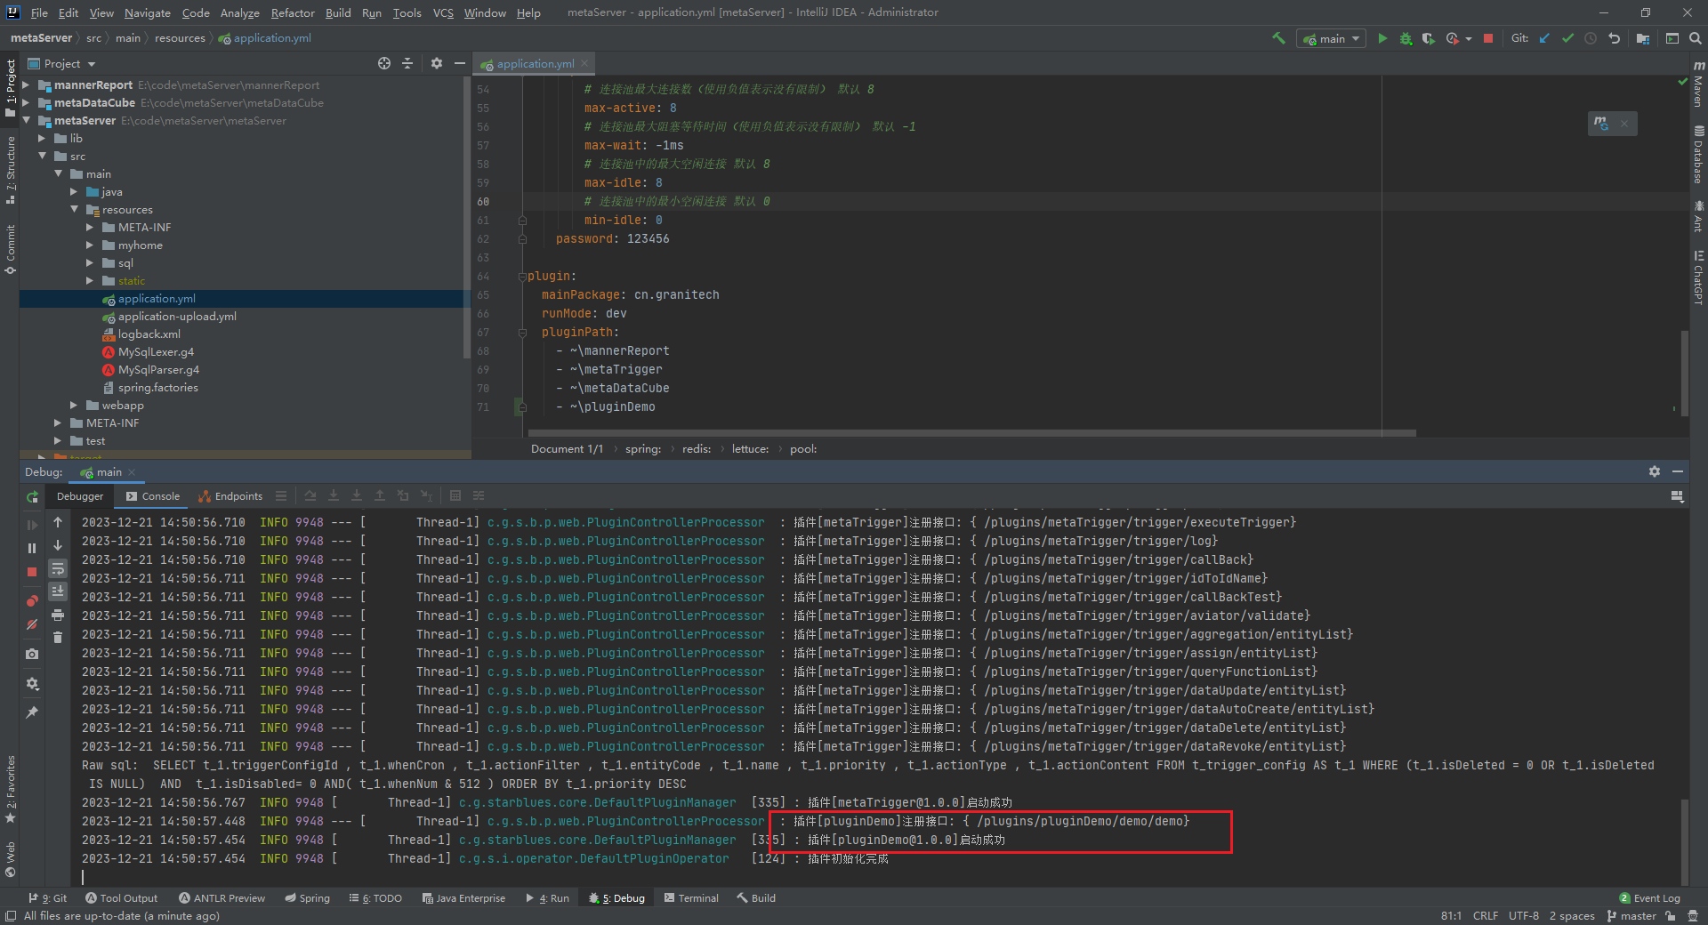Print console output via the printer icon
This screenshot has width=1708, height=925.
click(x=58, y=615)
